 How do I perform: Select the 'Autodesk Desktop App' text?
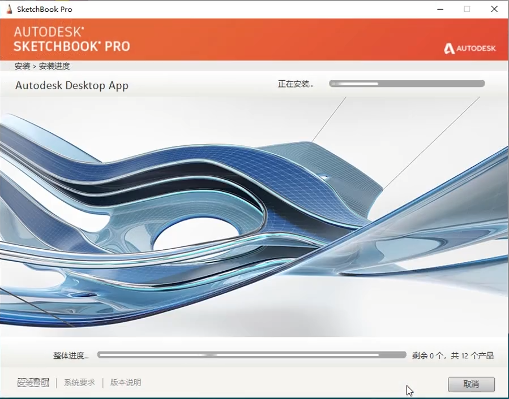[x=72, y=85]
